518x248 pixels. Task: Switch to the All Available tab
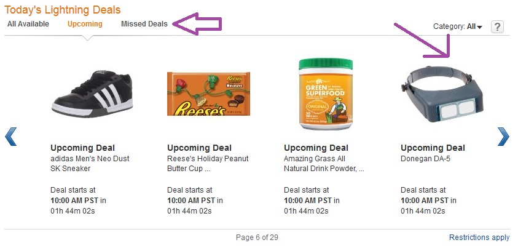point(28,24)
